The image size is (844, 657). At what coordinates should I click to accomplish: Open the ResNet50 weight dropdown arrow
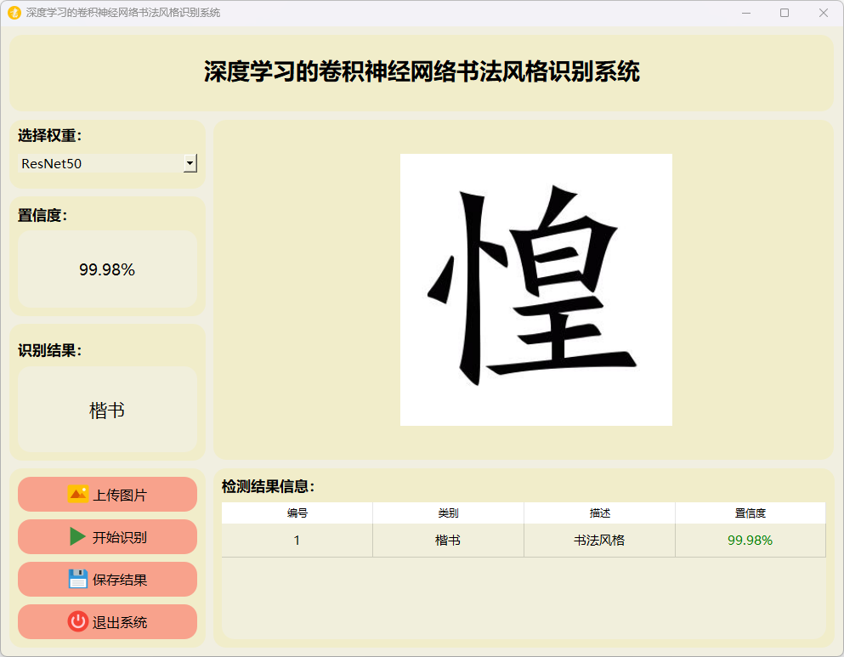190,163
